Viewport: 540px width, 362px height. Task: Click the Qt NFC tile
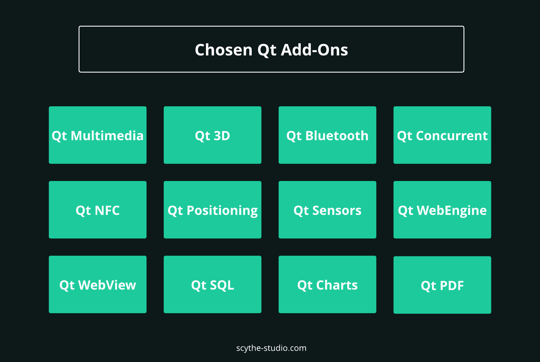(98, 210)
